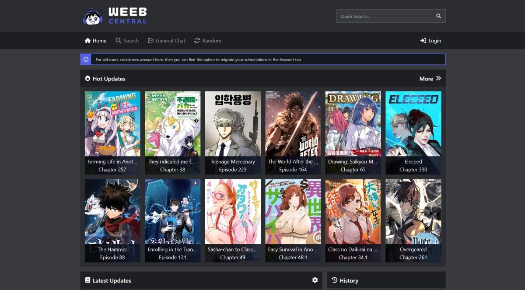Click More in Hot Updates
This screenshot has width=525, height=290.
pos(430,79)
